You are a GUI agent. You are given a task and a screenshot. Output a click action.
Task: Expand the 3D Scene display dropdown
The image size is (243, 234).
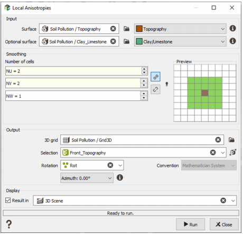click(x=233, y=201)
